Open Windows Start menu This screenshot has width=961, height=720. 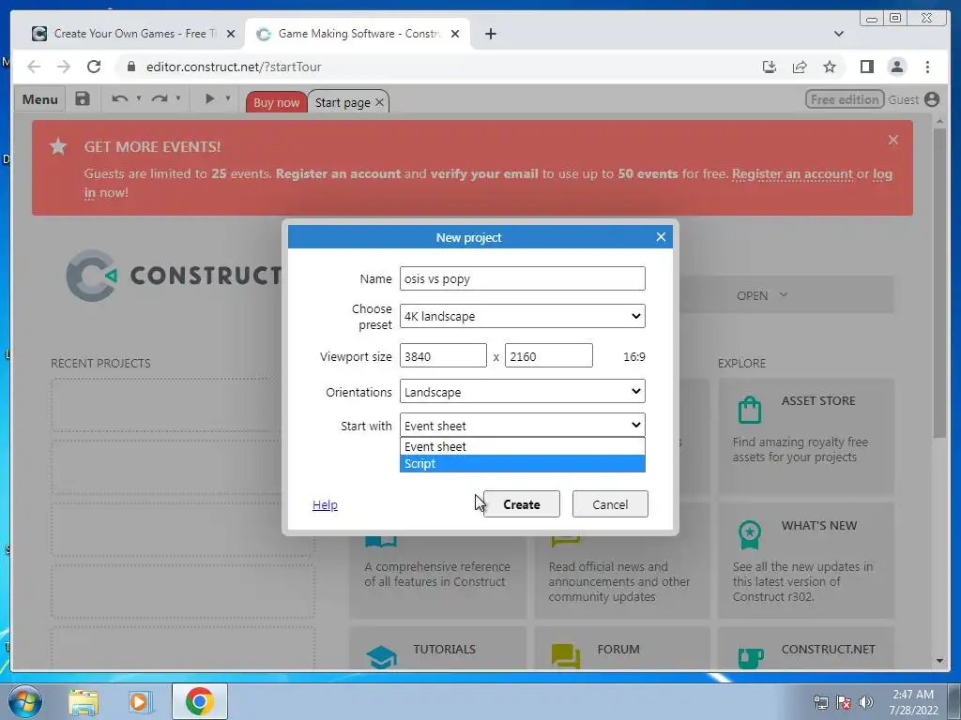25,701
